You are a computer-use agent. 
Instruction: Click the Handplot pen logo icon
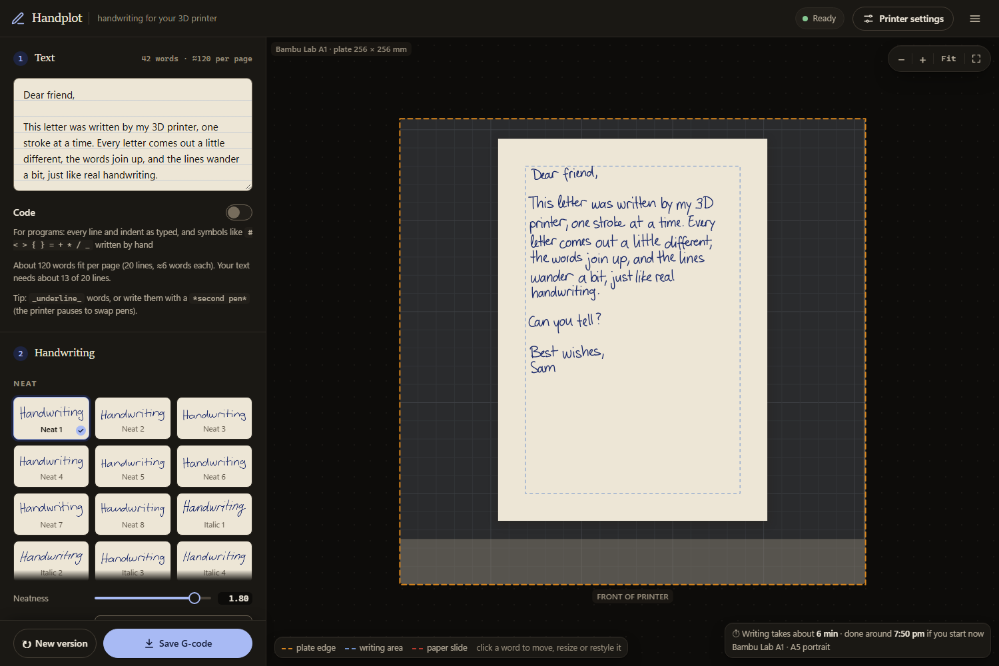click(x=18, y=19)
